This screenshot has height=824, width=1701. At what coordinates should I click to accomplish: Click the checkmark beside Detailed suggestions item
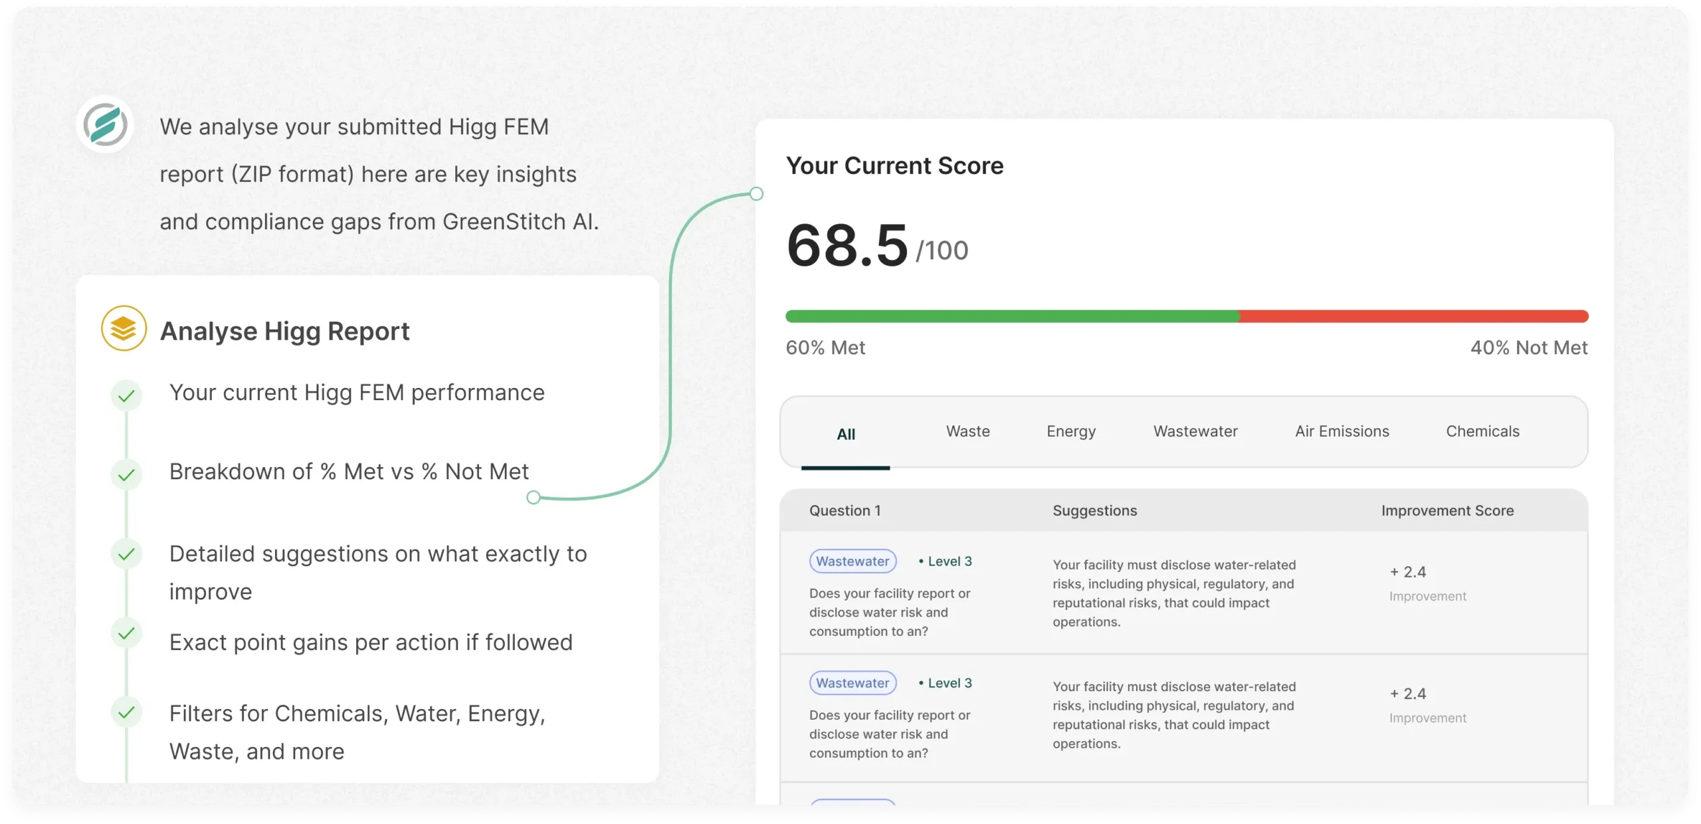click(x=126, y=554)
